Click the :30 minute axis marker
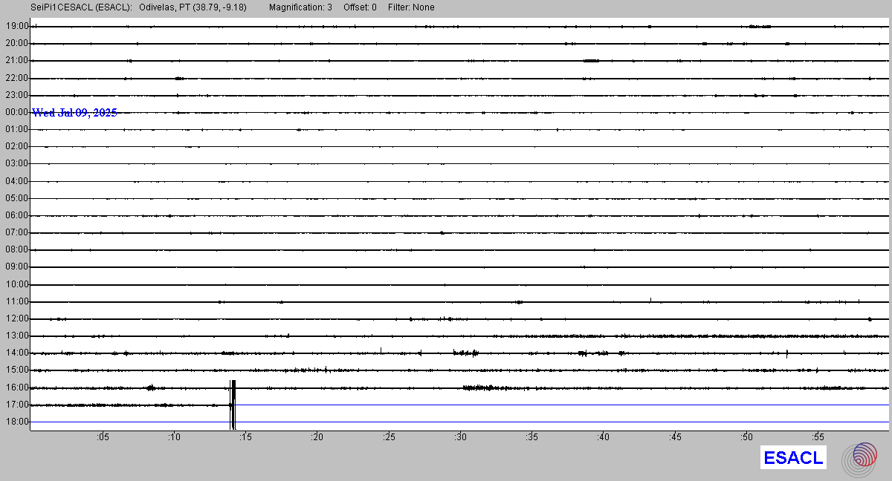Image resolution: width=892 pixels, height=481 pixels. (x=460, y=437)
